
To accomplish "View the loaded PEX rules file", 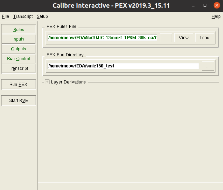I will tap(184, 37).
